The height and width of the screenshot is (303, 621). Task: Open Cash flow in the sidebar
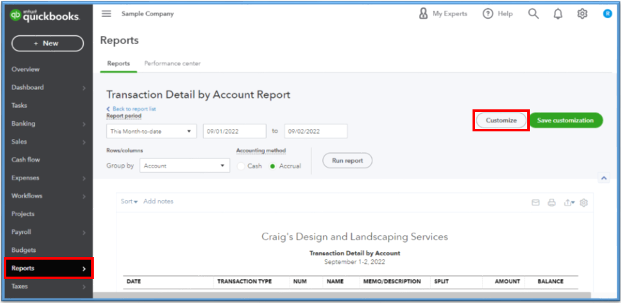[26, 160]
